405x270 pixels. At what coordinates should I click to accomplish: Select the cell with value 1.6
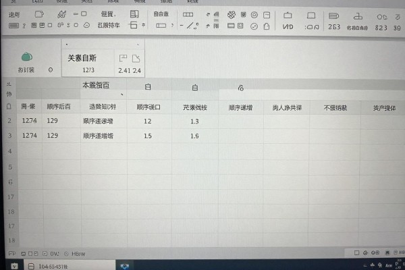[x=194, y=136]
